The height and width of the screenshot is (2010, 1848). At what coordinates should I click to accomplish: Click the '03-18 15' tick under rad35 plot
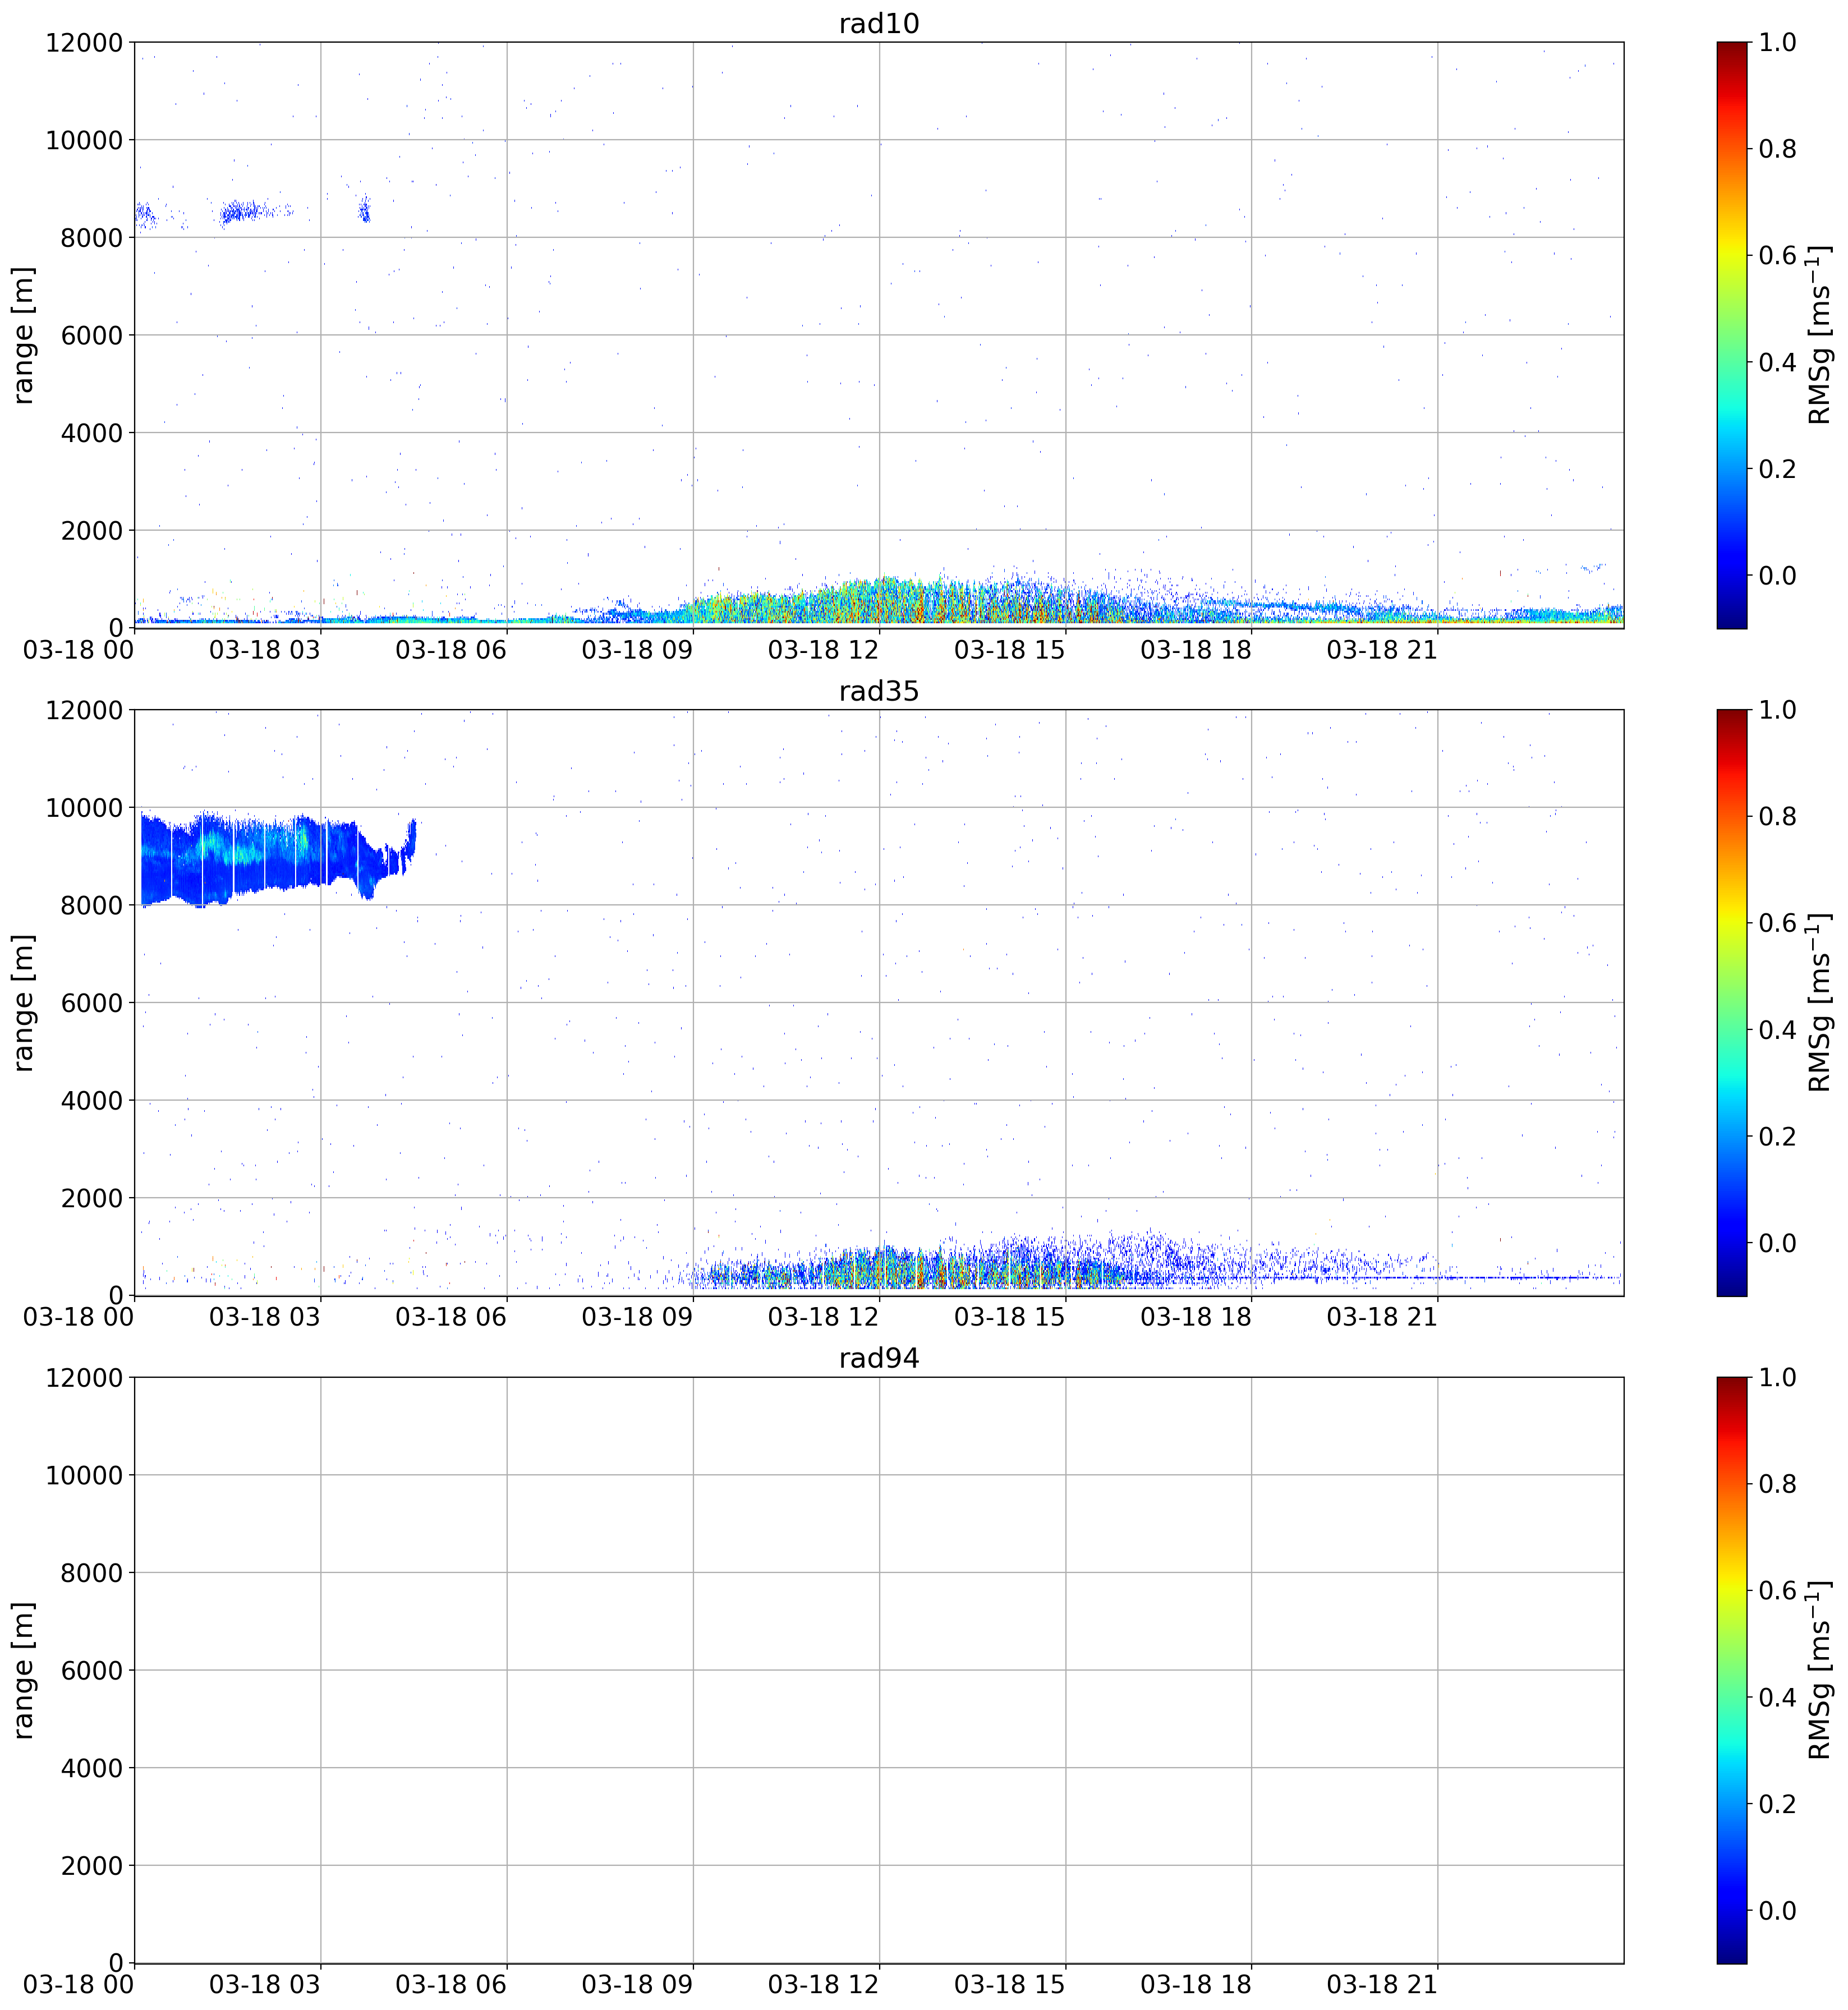coord(1010,1317)
